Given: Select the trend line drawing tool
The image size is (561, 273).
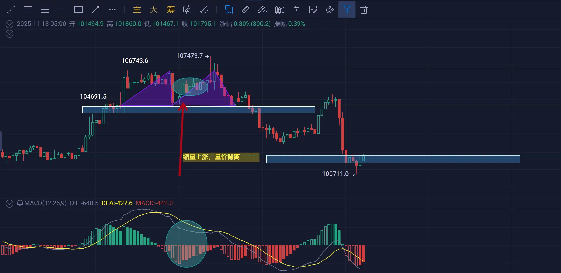Looking at the screenshot, I should pos(11,10).
